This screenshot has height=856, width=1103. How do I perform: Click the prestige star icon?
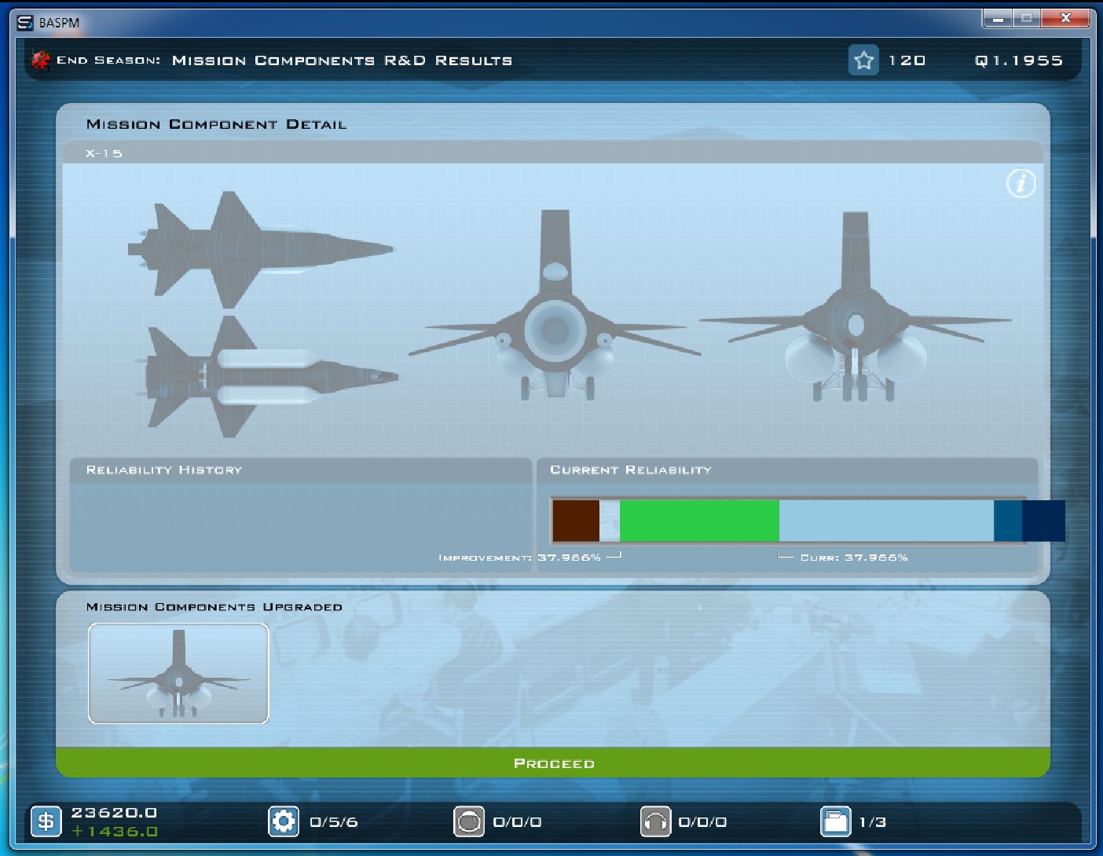(x=863, y=60)
